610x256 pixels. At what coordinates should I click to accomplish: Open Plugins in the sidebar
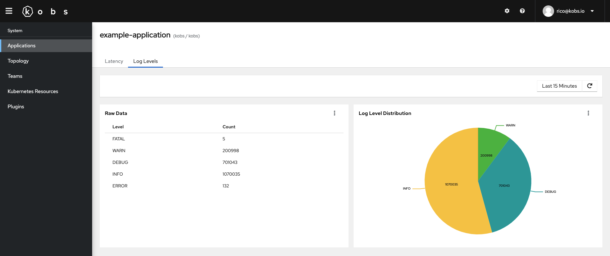[x=46, y=106]
